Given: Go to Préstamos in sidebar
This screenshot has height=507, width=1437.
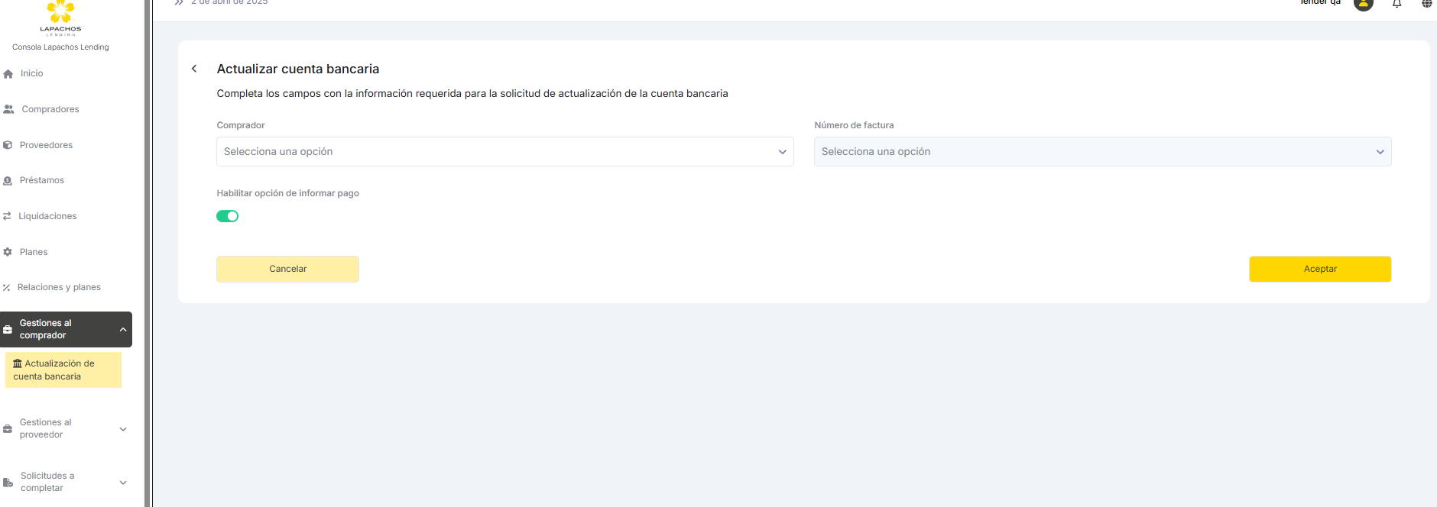Looking at the screenshot, I should 42,181.
